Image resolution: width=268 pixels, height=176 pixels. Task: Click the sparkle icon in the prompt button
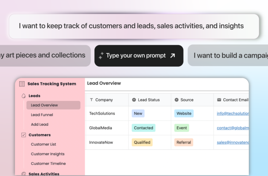pos(101,56)
